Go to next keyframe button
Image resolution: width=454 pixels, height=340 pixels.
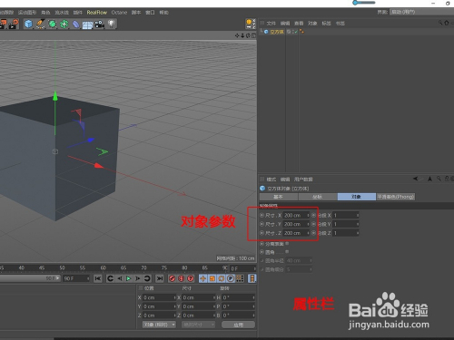147,278
